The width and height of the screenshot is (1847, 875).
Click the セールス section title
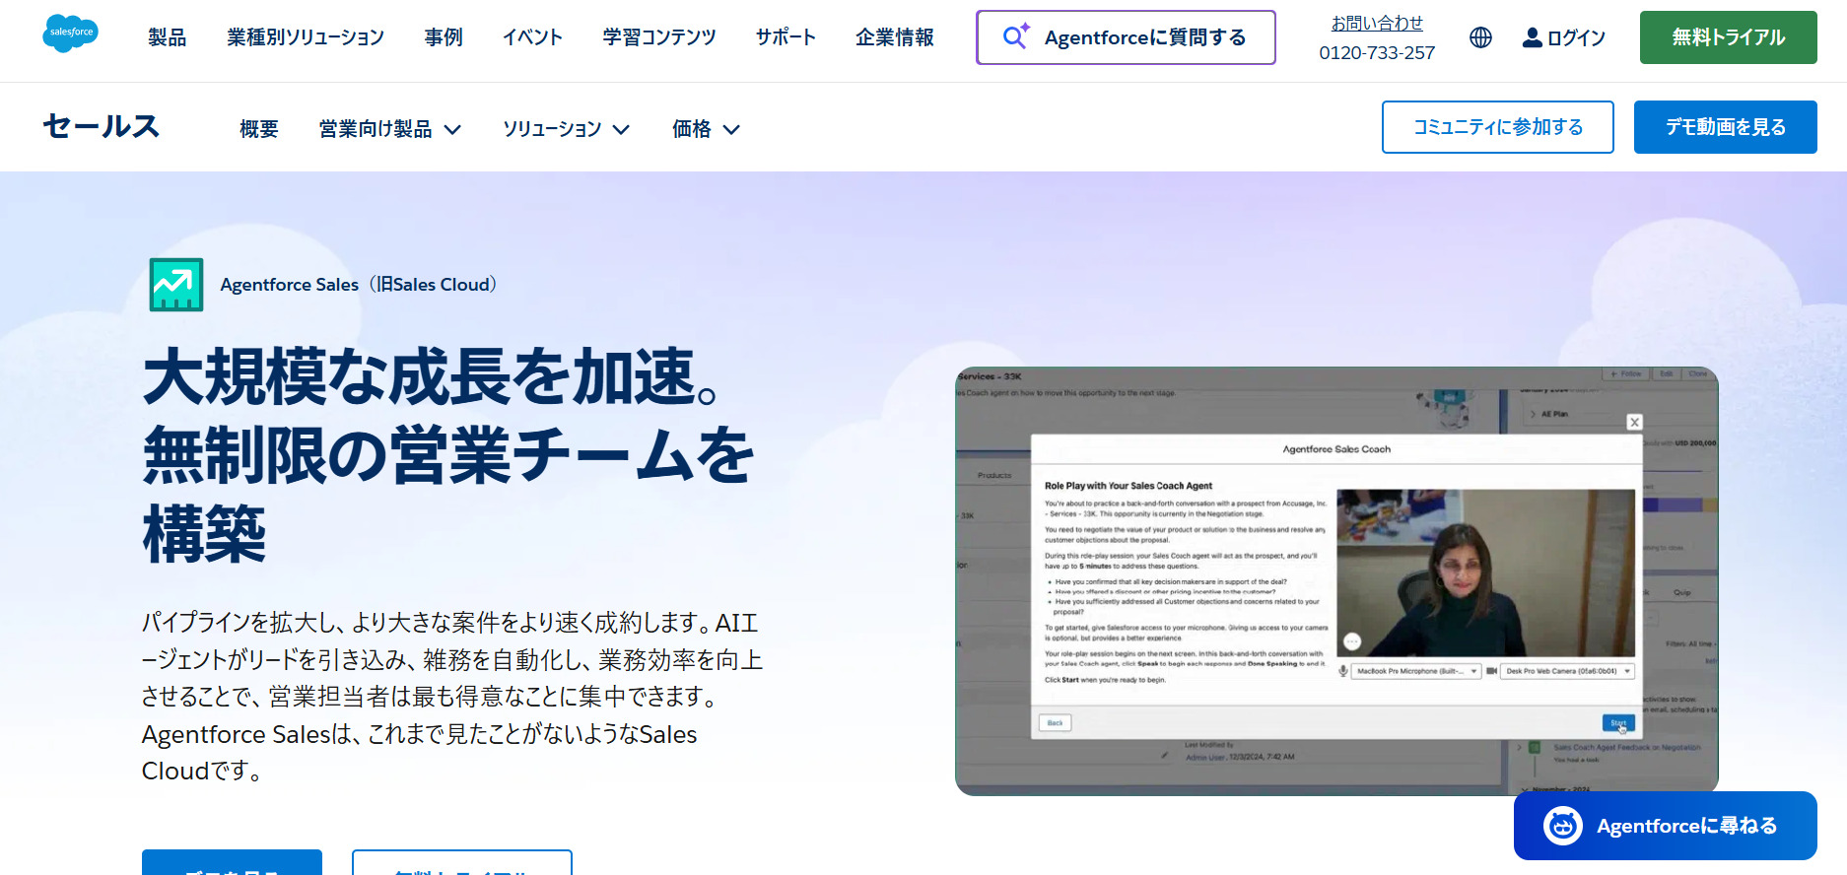(x=101, y=126)
